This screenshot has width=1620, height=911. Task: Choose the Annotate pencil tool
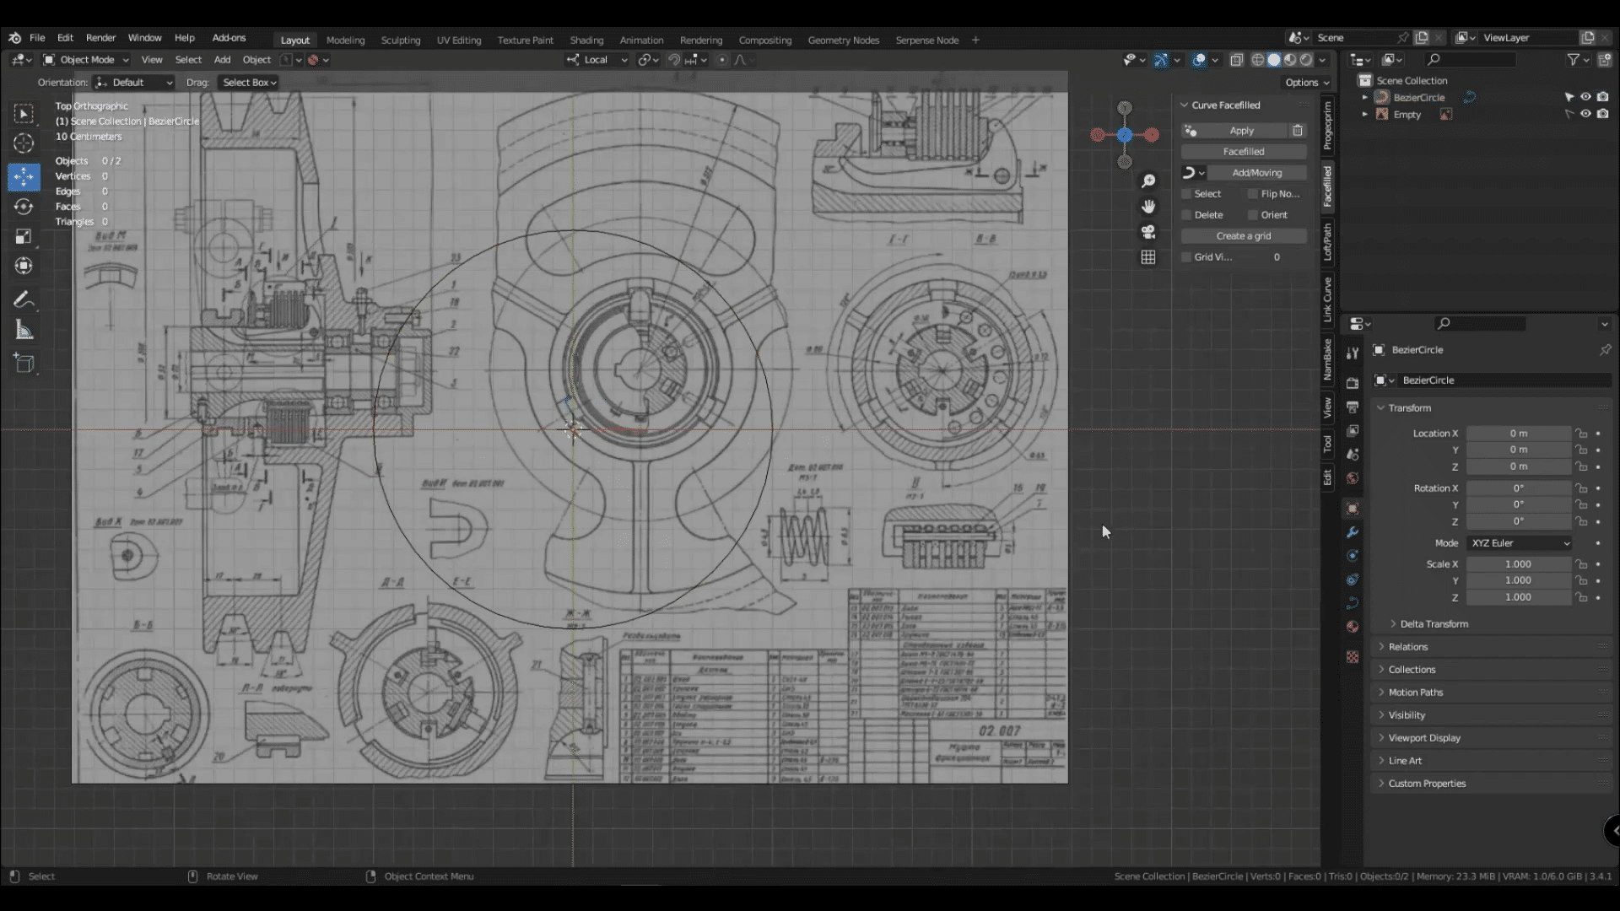click(x=24, y=299)
